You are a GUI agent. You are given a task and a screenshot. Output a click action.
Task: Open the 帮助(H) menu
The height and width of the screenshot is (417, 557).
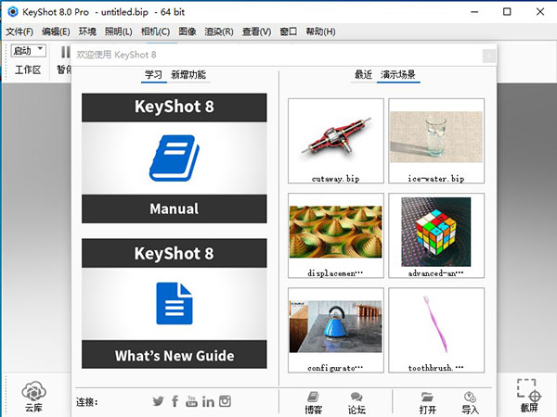pos(320,32)
